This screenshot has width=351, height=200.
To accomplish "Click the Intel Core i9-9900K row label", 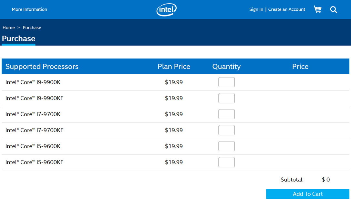I will click(x=33, y=82).
